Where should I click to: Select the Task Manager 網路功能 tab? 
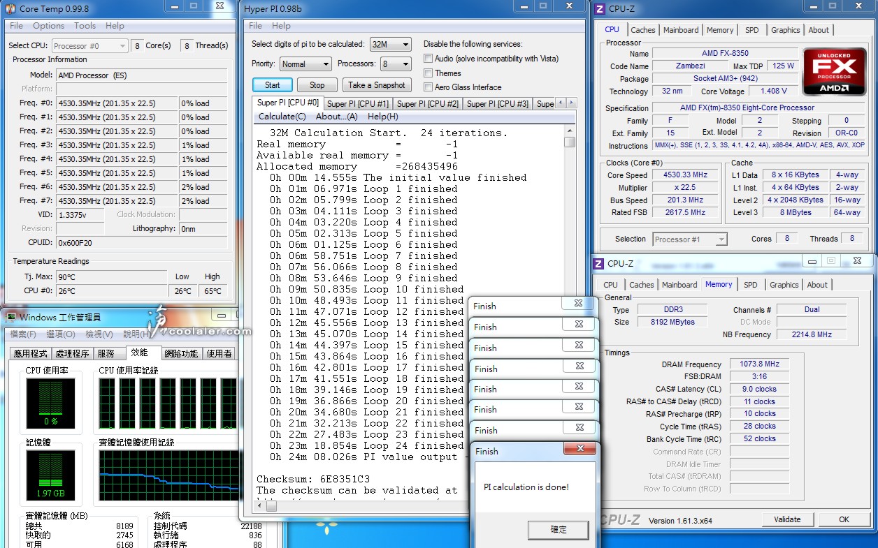tap(182, 354)
